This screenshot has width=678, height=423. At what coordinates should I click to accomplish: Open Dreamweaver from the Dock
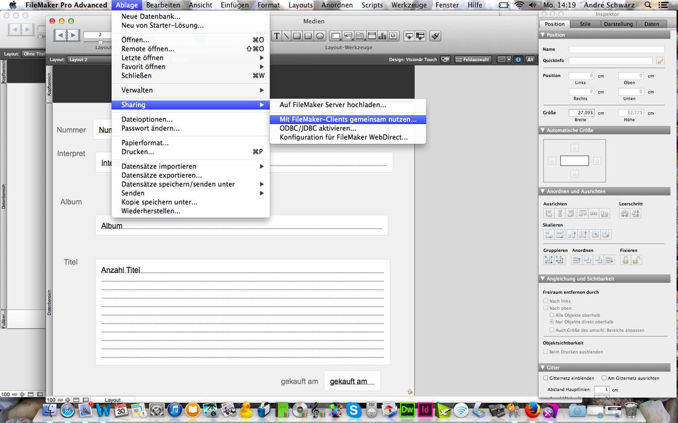pos(406,410)
